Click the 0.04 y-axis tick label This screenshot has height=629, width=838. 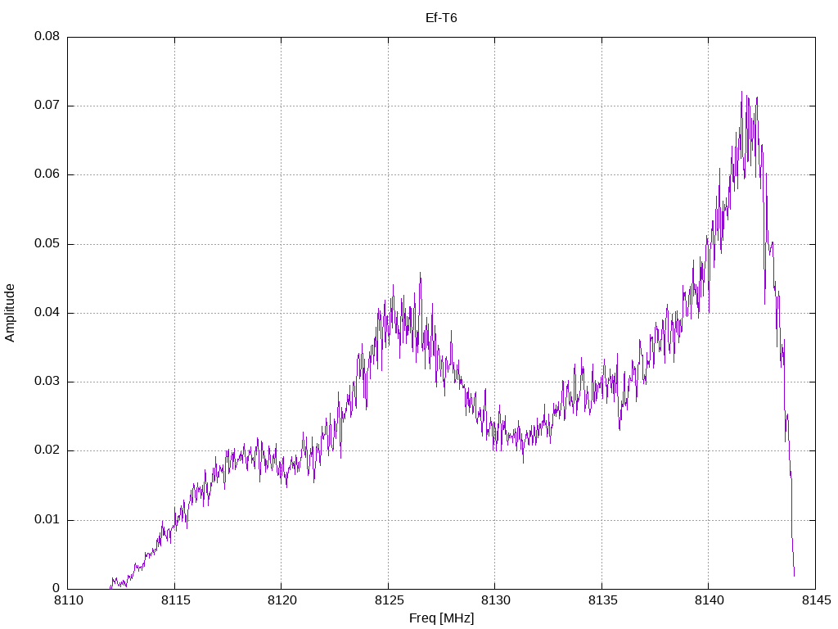coord(47,313)
